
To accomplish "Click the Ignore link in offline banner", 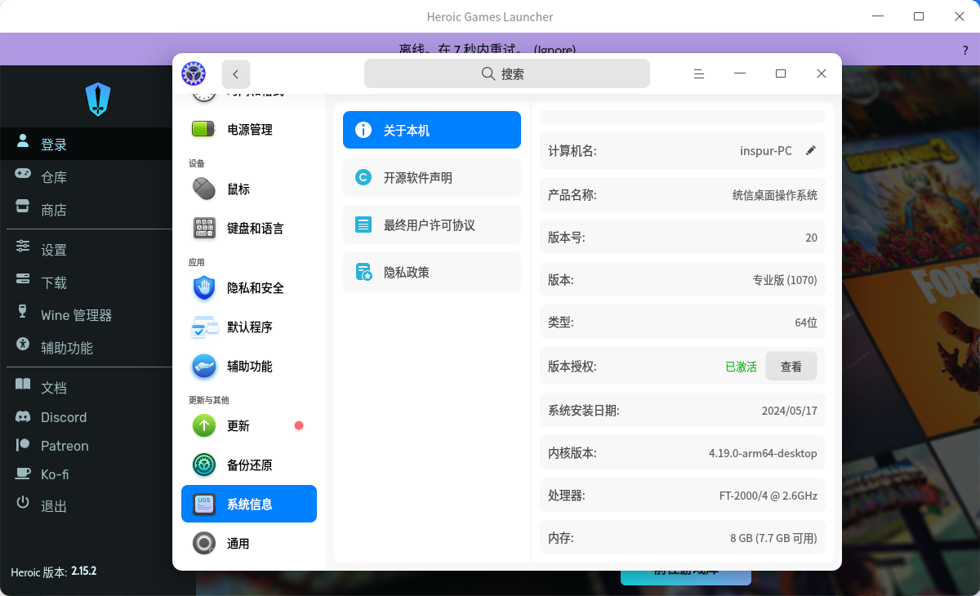I will [555, 50].
